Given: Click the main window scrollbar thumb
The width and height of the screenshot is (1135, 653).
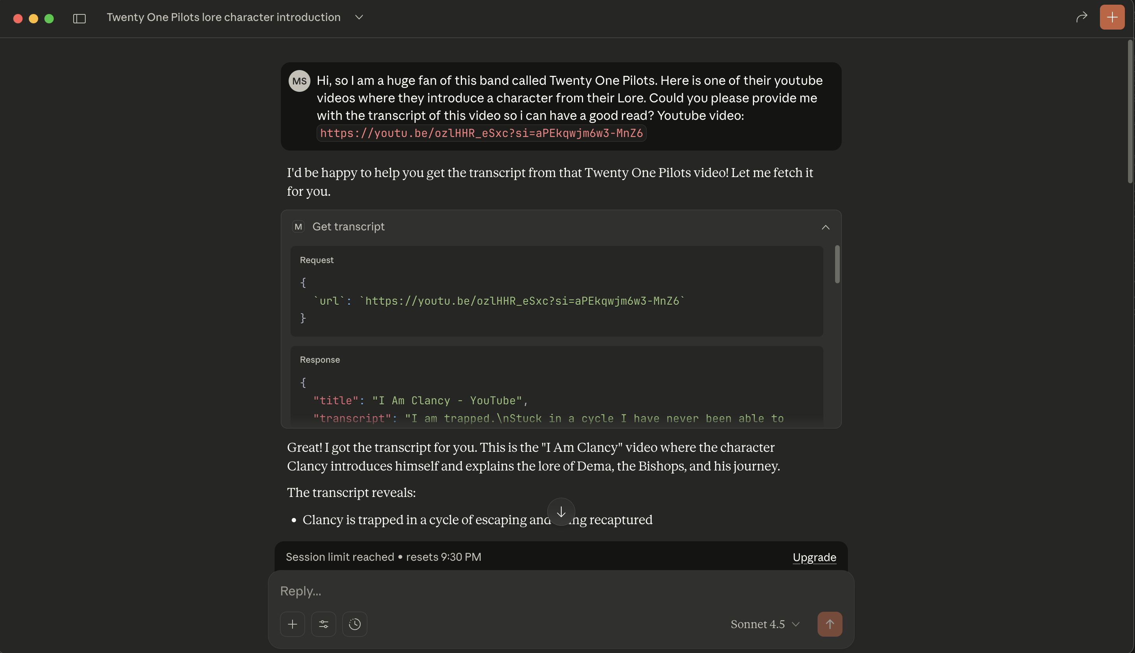Looking at the screenshot, I should pyautogui.click(x=1130, y=112).
